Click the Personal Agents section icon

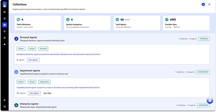tap(16, 39)
